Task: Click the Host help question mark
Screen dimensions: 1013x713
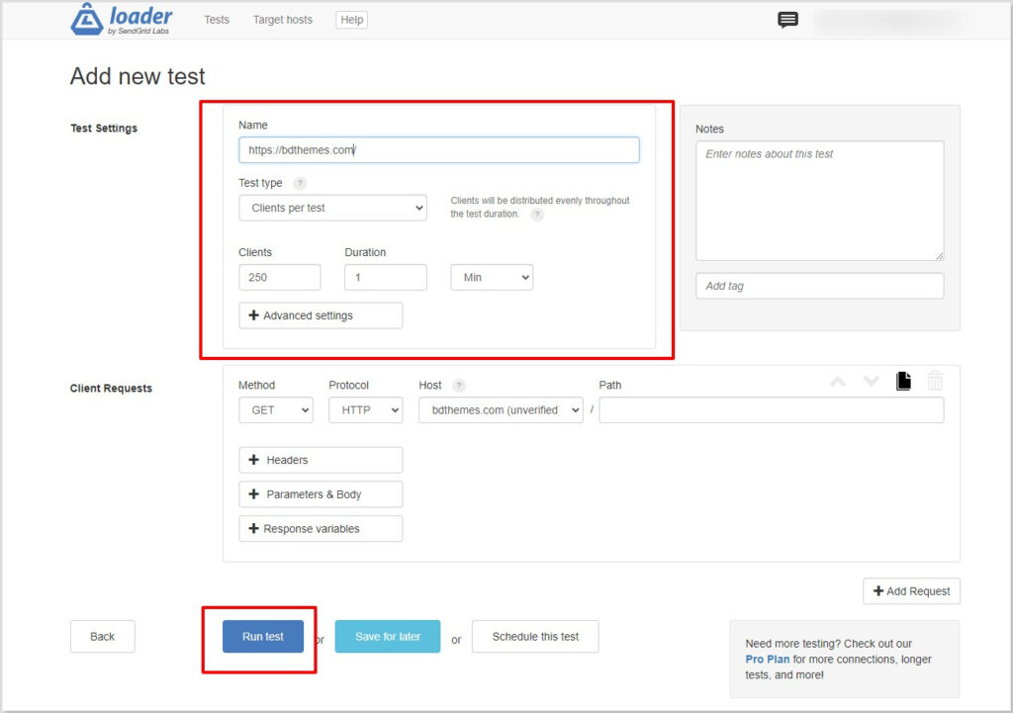Action: [x=459, y=386]
